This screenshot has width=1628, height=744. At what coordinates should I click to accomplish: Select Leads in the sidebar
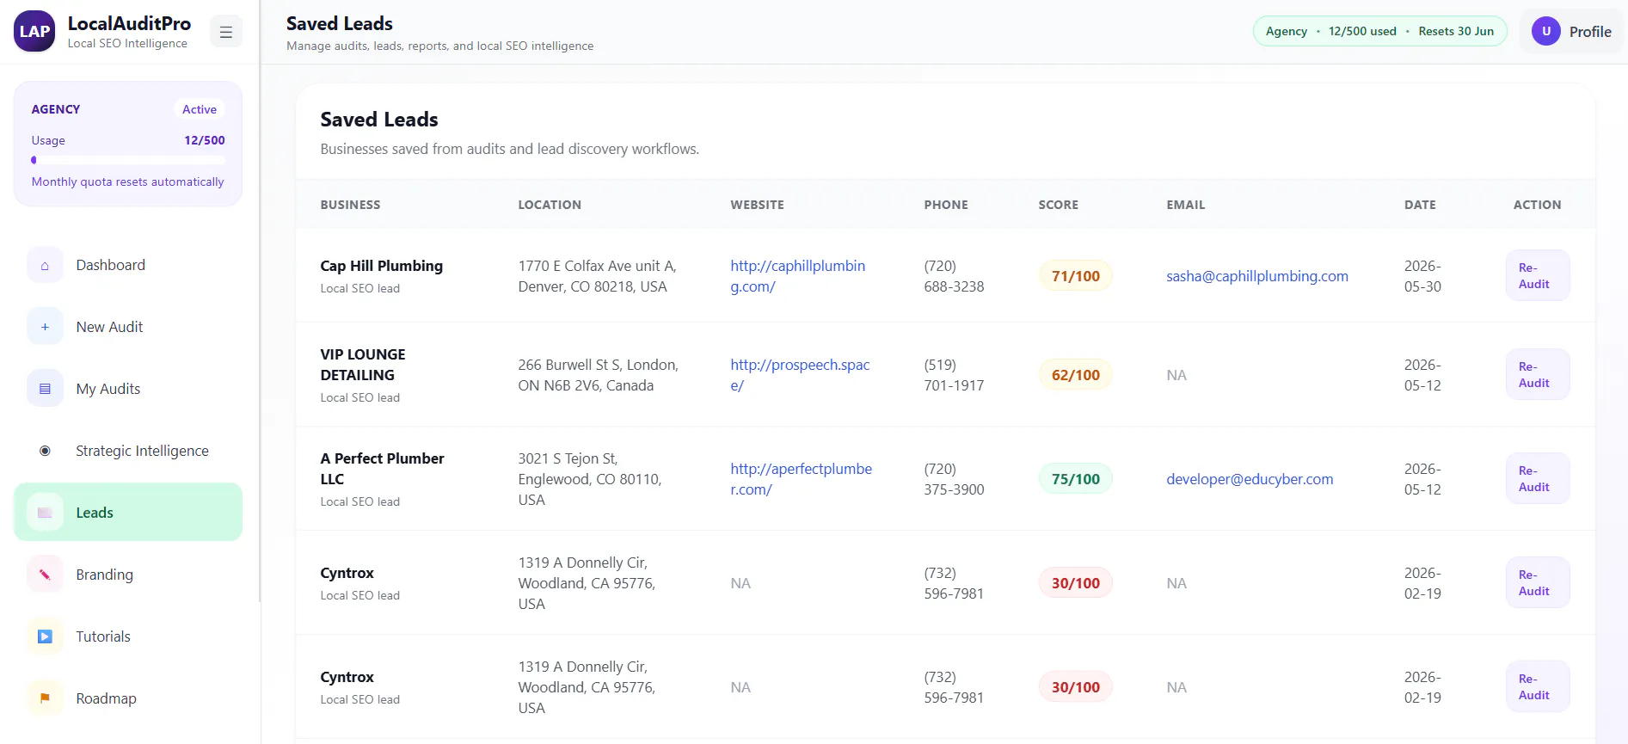(128, 513)
